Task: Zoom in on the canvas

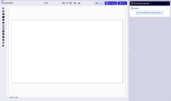Action: (71, 3)
